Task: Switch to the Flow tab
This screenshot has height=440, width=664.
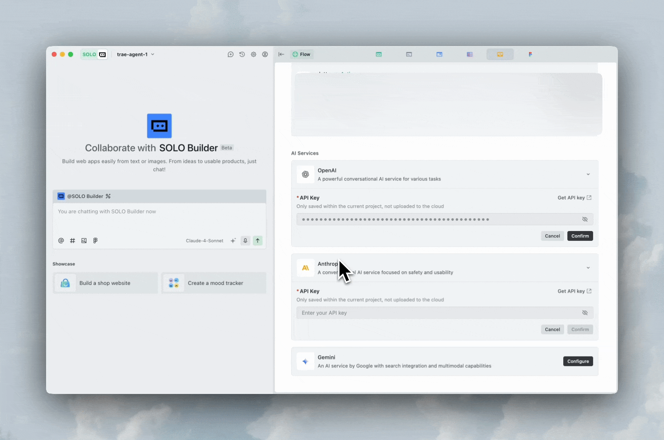Action: pos(301,55)
